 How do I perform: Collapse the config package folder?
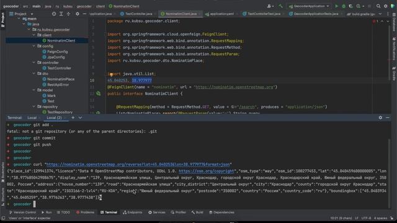tap(34, 46)
